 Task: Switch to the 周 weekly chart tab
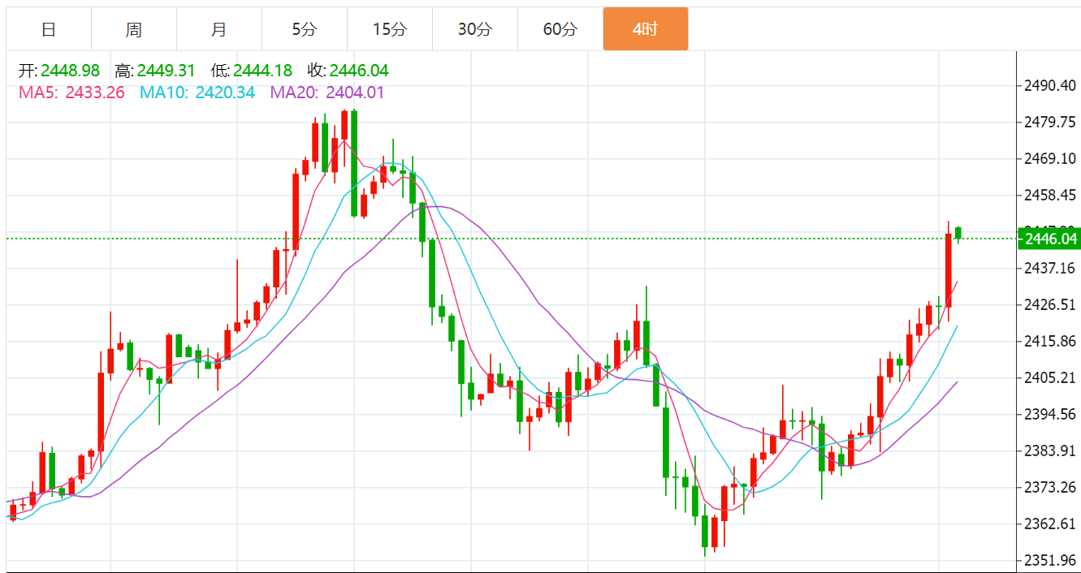click(x=134, y=29)
